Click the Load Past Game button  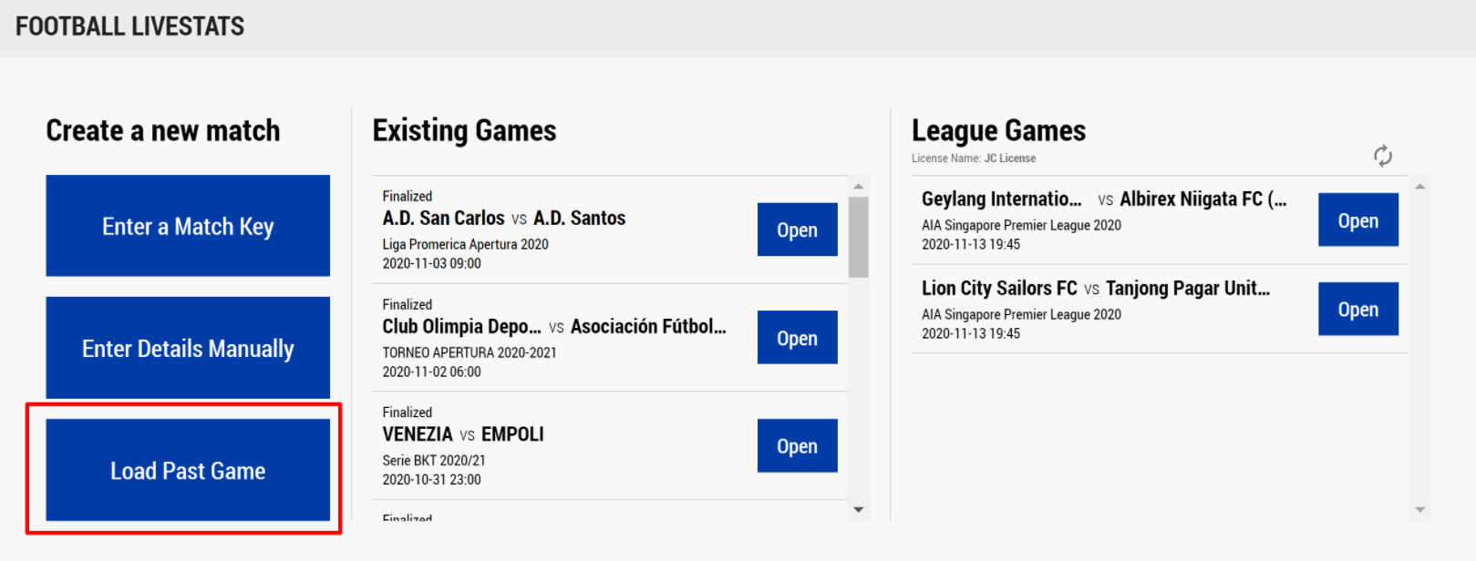tap(188, 470)
